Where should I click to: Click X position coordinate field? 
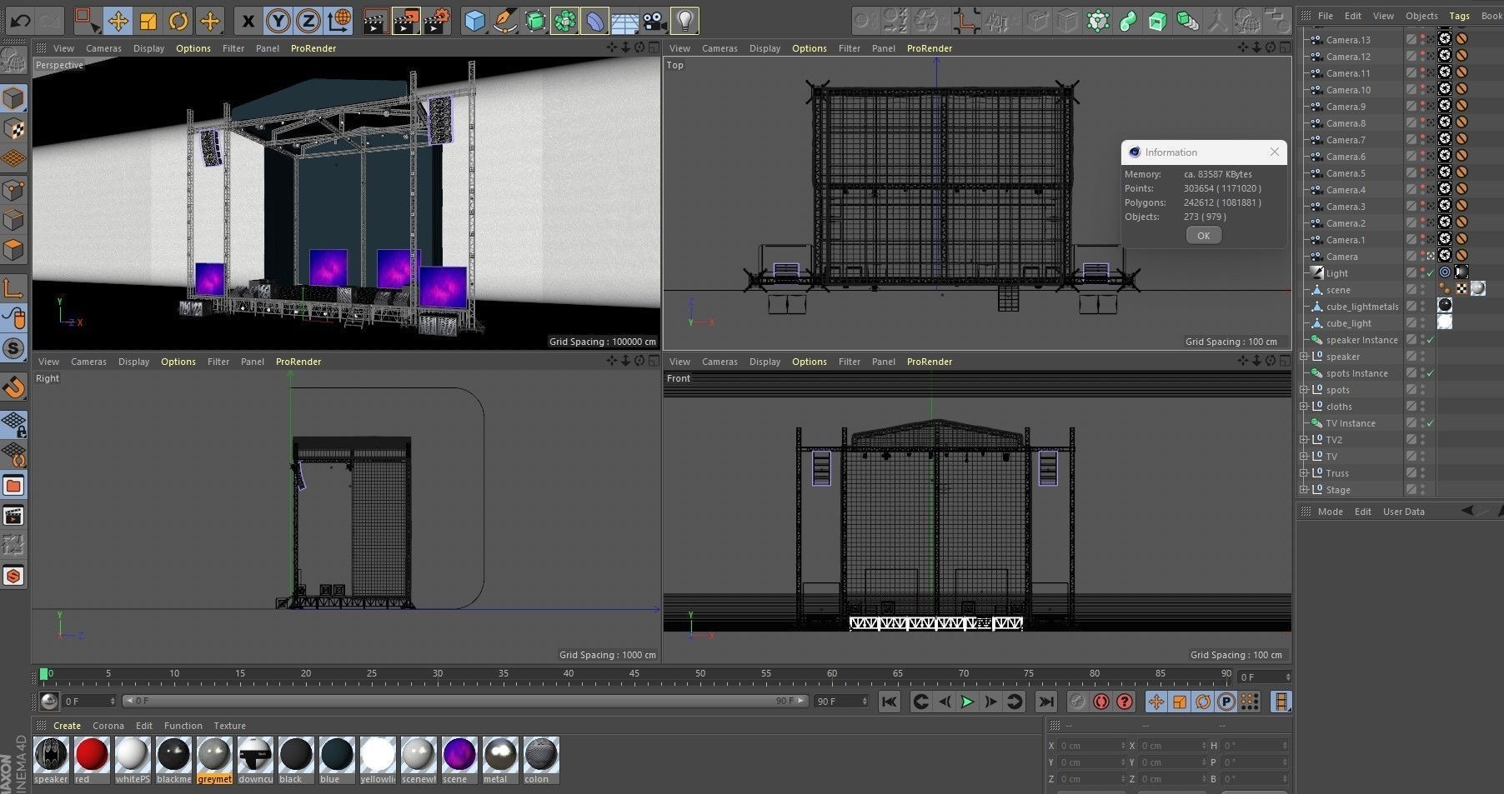coord(1091,746)
